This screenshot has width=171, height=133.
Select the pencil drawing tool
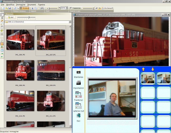[2, 21]
